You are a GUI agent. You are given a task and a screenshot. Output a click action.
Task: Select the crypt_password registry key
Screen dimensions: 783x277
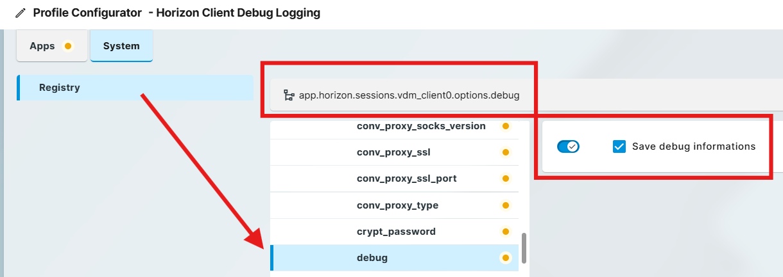(396, 232)
